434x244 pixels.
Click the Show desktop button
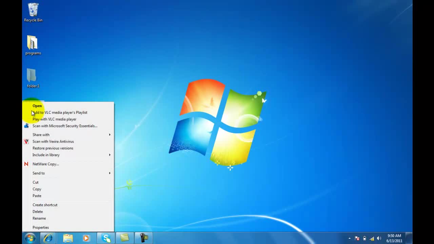pyautogui.click(x=409, y=238)
